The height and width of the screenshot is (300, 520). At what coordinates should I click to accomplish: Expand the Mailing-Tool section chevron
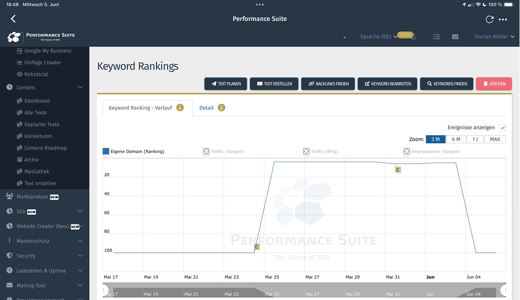point(80,285)
